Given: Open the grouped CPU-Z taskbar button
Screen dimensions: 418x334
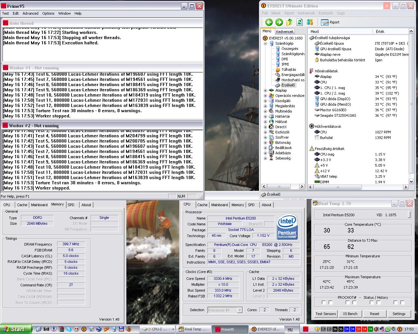Looking at the screenshot, I should 158,329.
